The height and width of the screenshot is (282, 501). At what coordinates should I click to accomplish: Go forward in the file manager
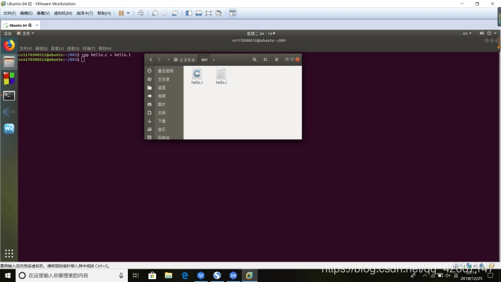click(159, 59)
